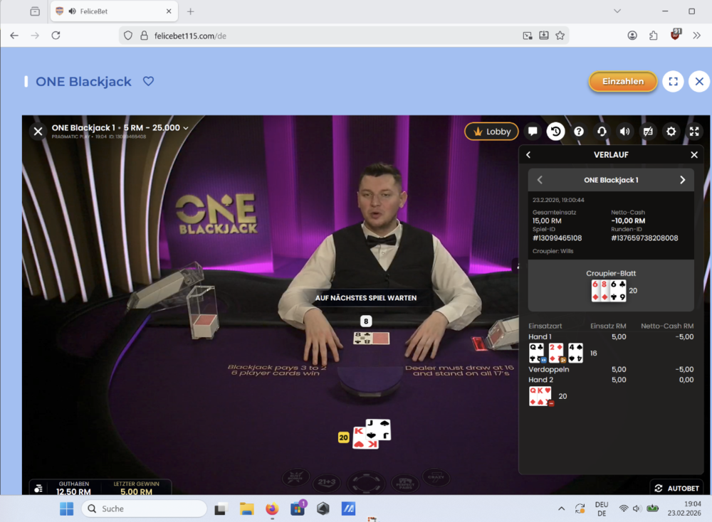Viewport: 712px width, 522px height.
Task: Go to next table with right chevron
Action: pyautogui.click(x=682, y=180)
